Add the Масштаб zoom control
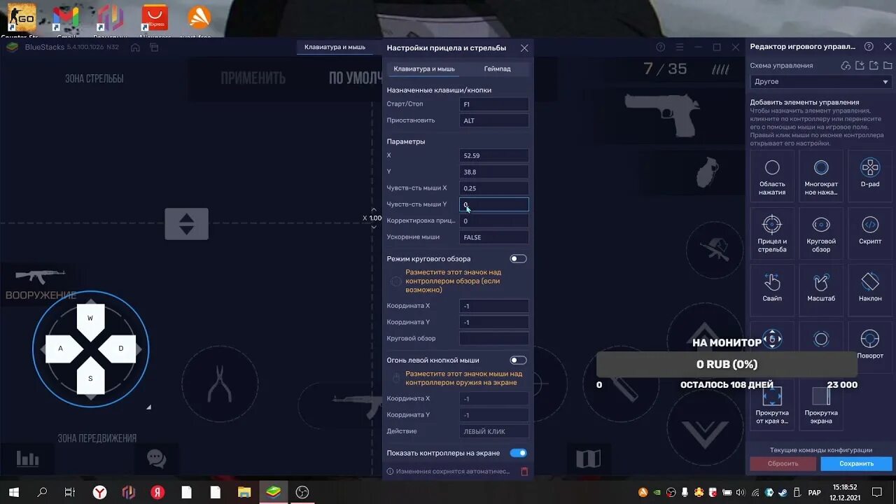Viewport: 896px width, 504px height. click(821, 290)
